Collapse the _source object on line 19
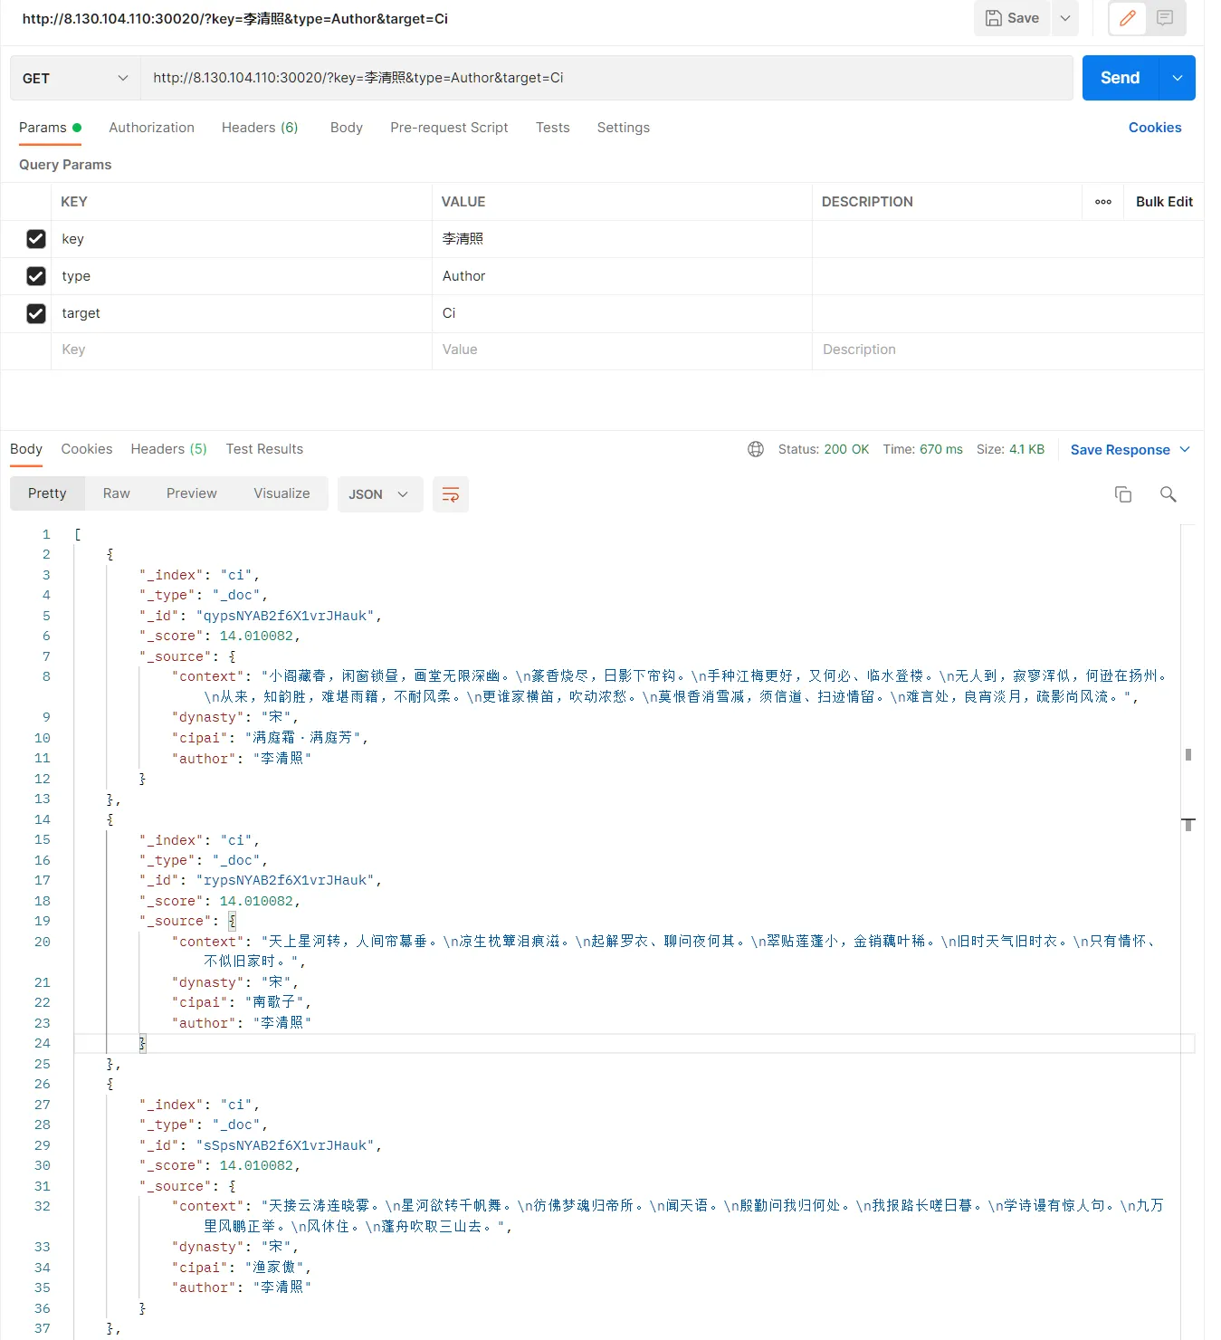The height and width of the screenshot is (1340, 1221). pyautogui.click(x=232, y=922)
